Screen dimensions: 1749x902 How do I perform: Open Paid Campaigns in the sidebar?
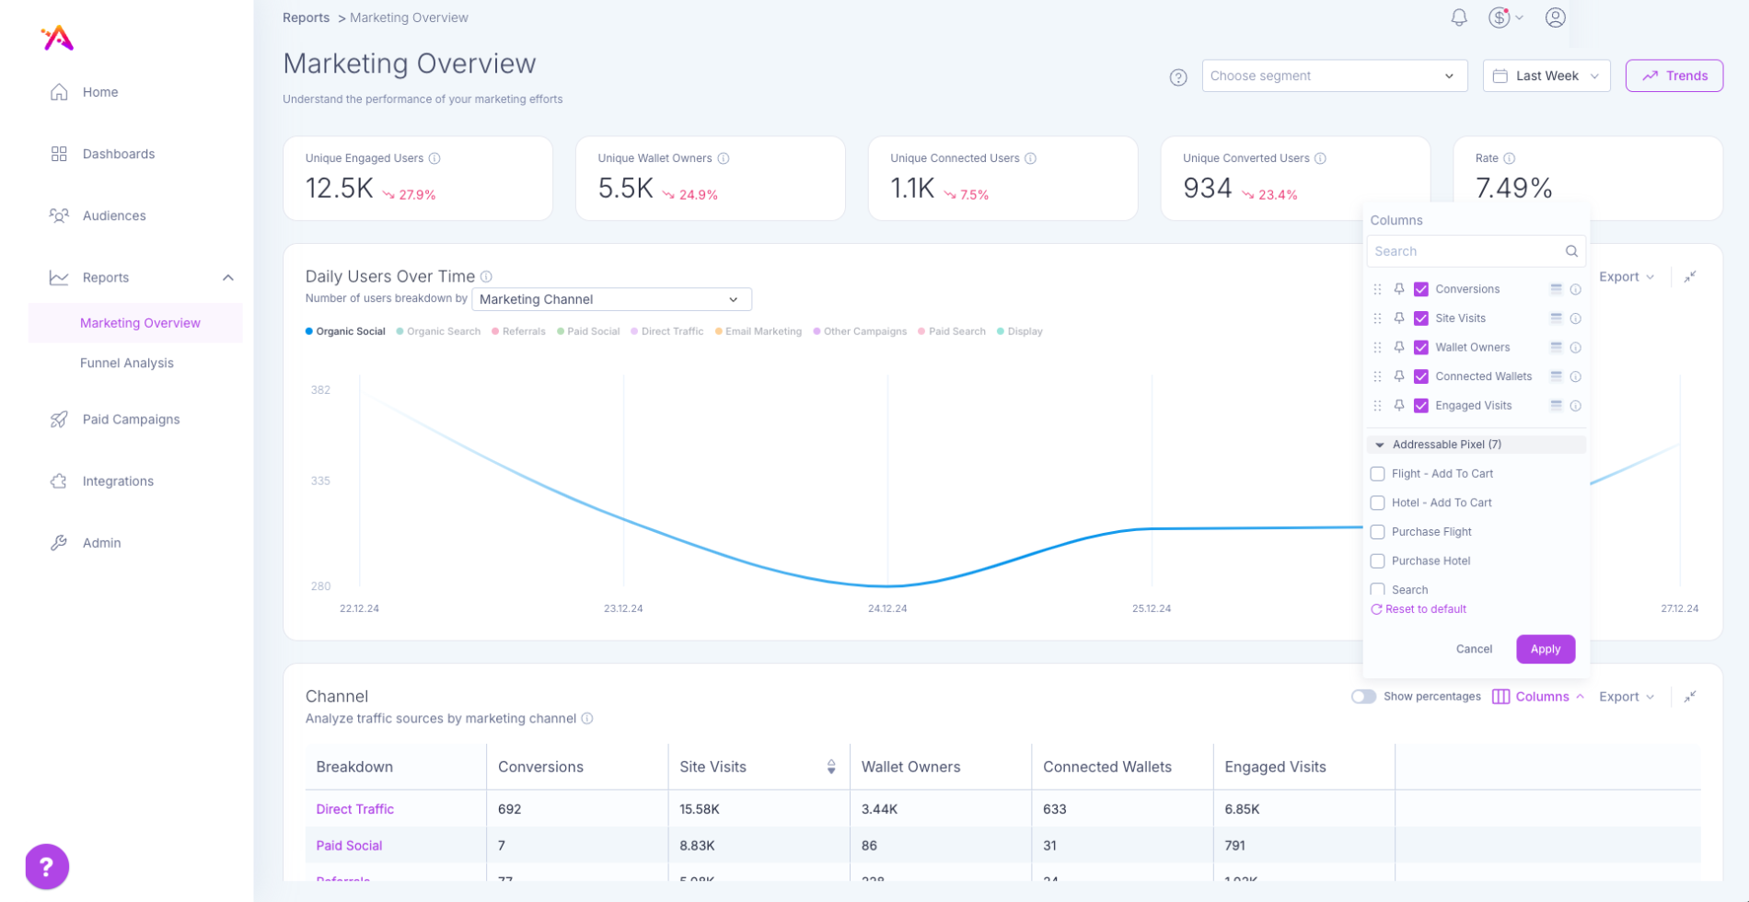(x=131, y=419)
